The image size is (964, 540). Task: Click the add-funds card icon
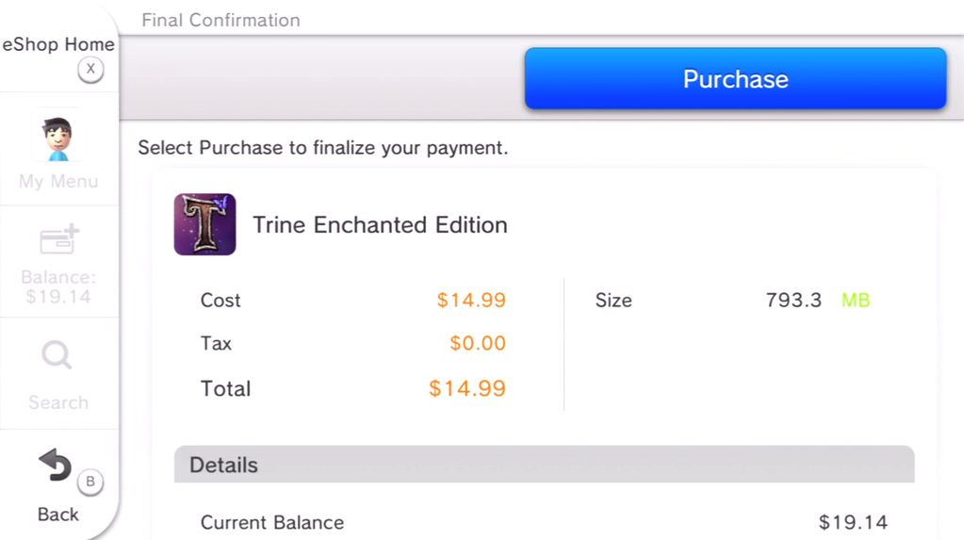(x=59, y=239)
